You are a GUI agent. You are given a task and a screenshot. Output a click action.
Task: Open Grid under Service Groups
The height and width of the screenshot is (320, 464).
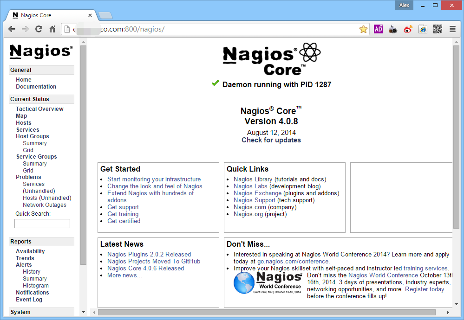[28, 170]
